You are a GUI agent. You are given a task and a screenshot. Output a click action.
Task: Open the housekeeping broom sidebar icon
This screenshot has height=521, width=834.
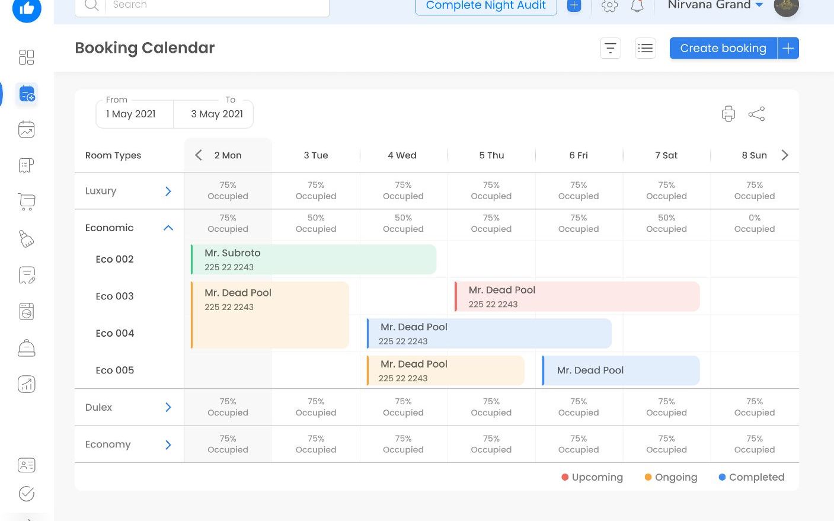27,239
